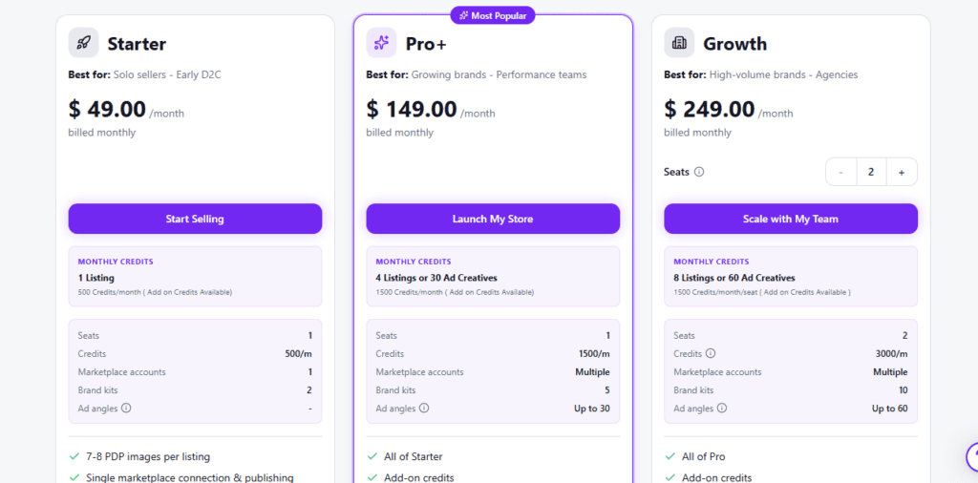Click the Pro+ Ad angles info icon
The height and width of the screenshot is (483, 978).
click(424, 409)
